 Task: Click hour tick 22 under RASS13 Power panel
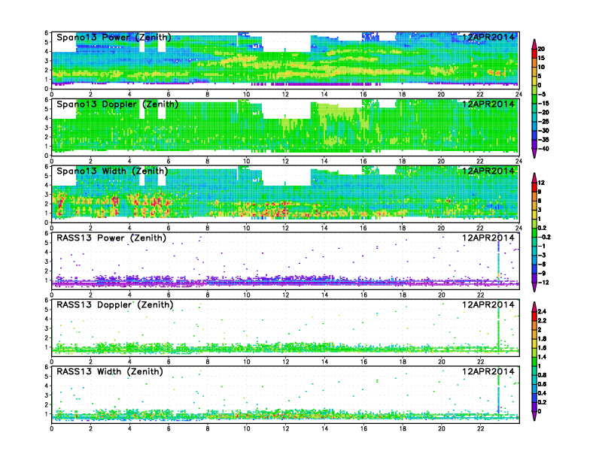pyautogui.click(x=480, y=295)
